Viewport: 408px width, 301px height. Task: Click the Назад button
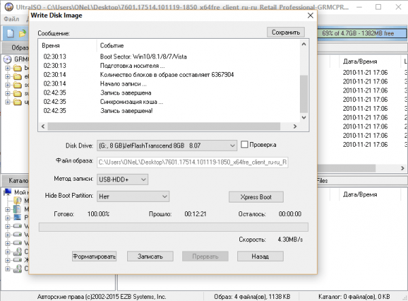260,256
